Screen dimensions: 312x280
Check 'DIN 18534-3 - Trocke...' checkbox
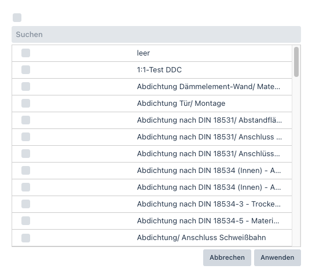(26, 204)
